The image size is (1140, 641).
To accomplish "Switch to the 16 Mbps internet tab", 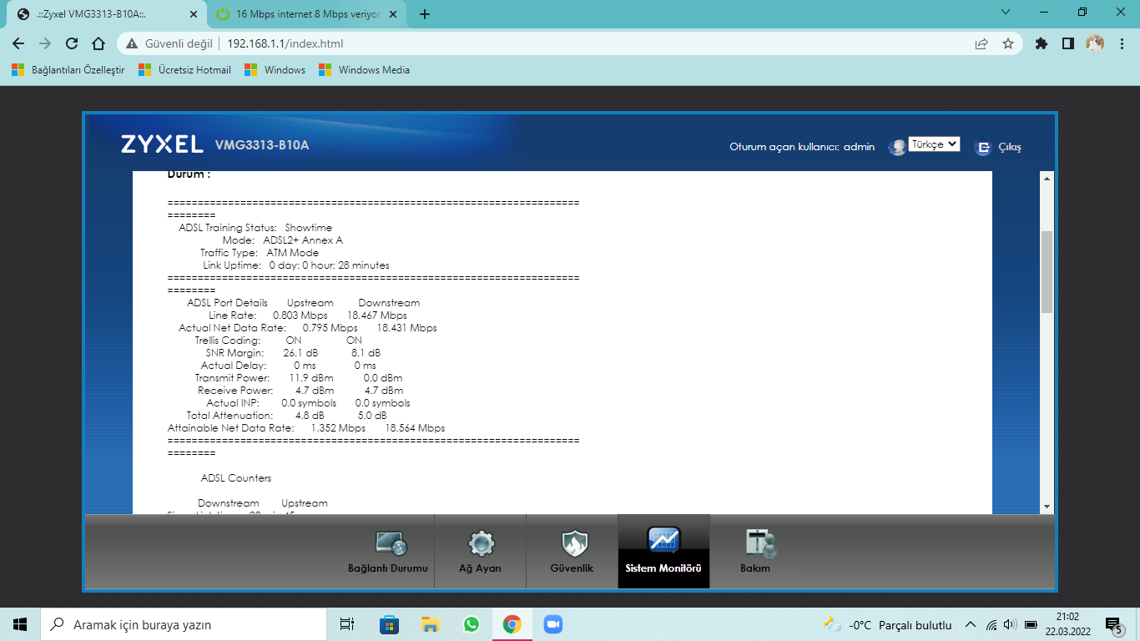I will (x=307, y=14).
